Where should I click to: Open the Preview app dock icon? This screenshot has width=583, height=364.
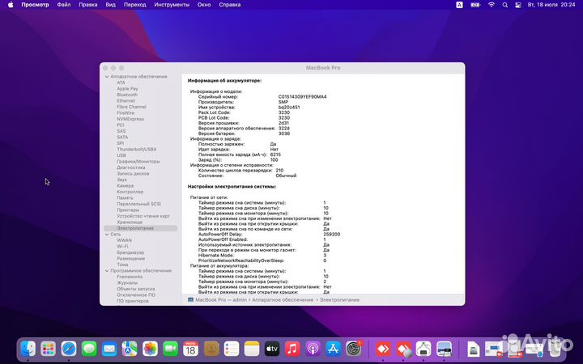(444, 349)
